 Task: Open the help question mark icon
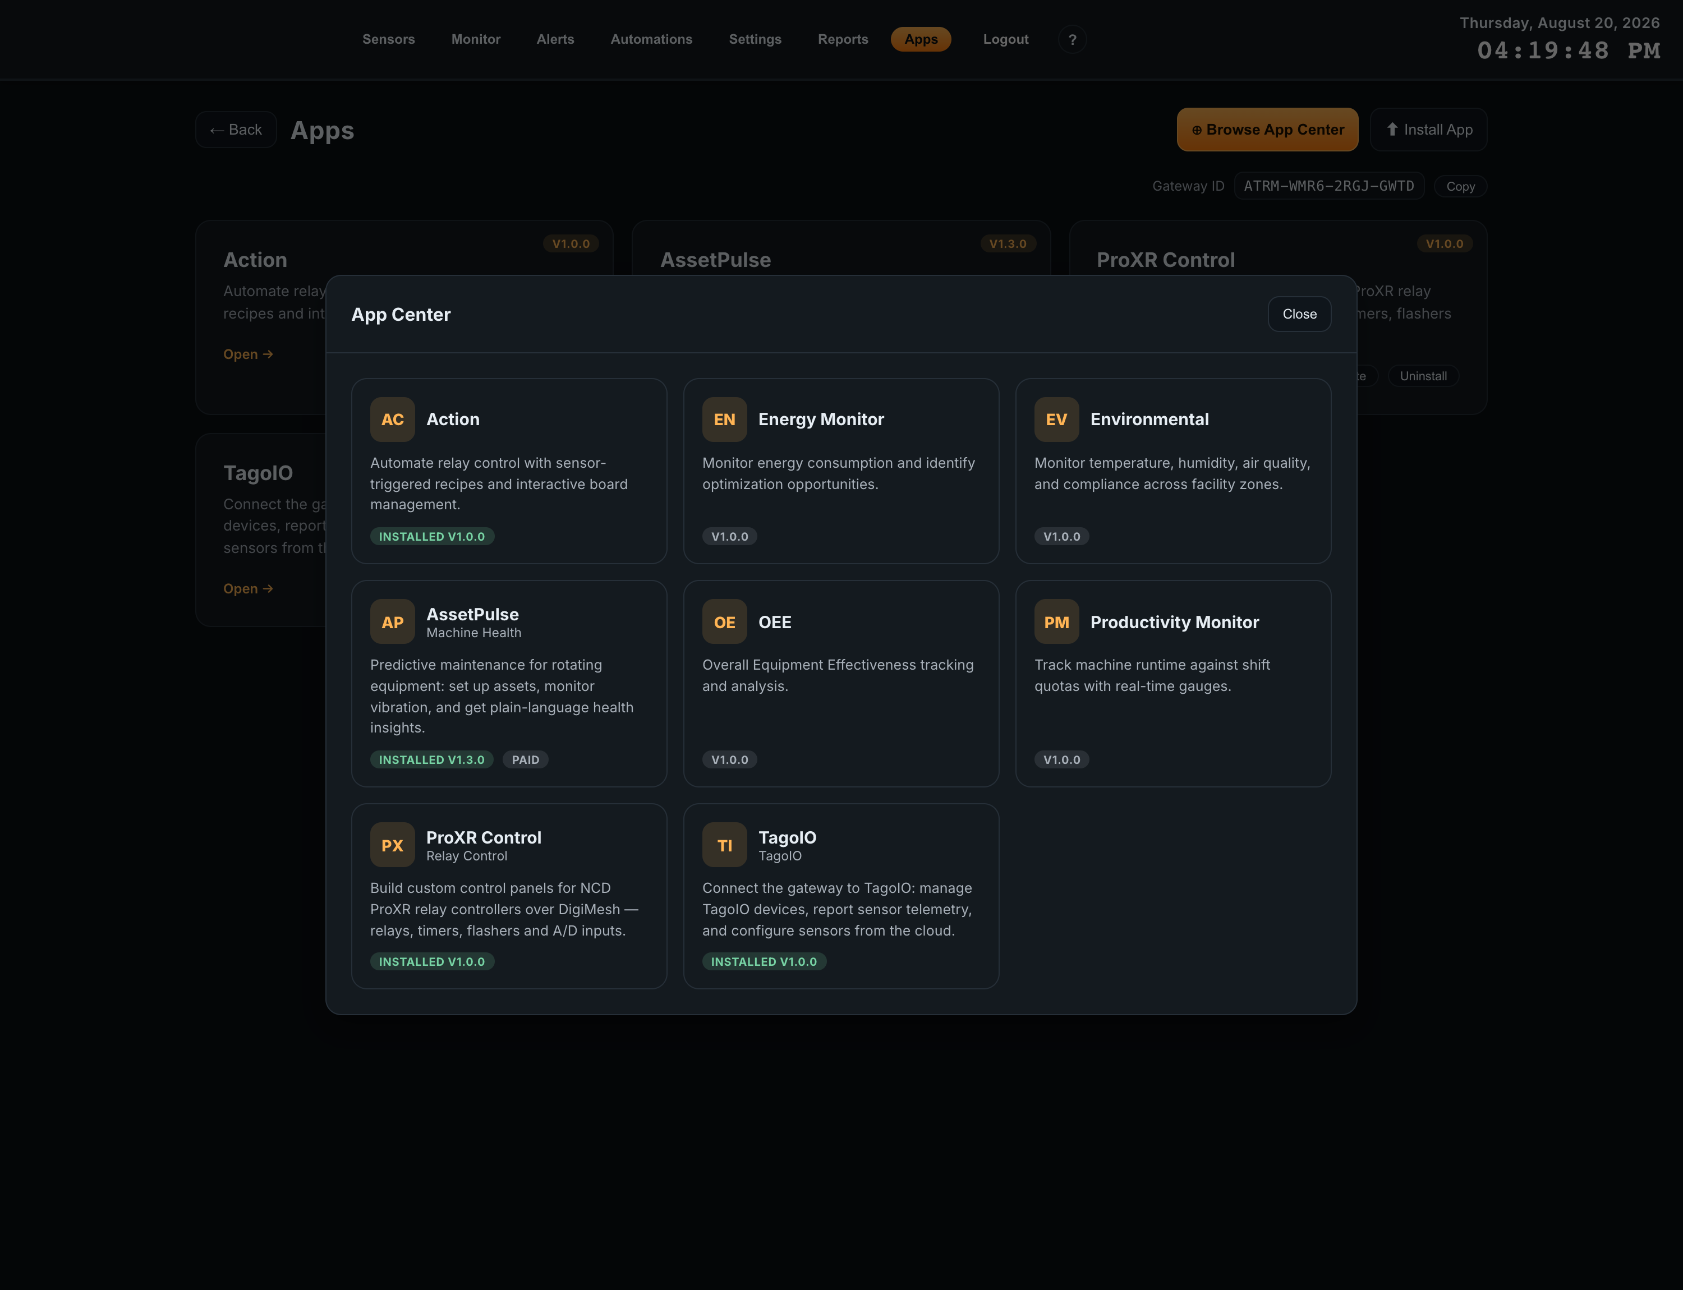tap(1072, 39)
